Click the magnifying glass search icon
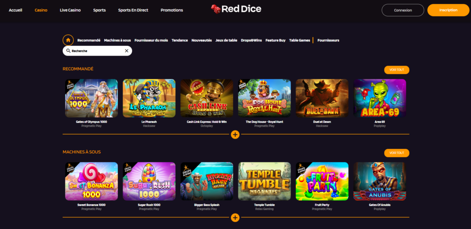This screenshot has width=471, height=229. [68, 50]
